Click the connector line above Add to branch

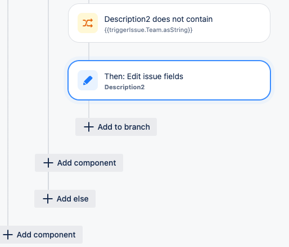pos(89,109)
